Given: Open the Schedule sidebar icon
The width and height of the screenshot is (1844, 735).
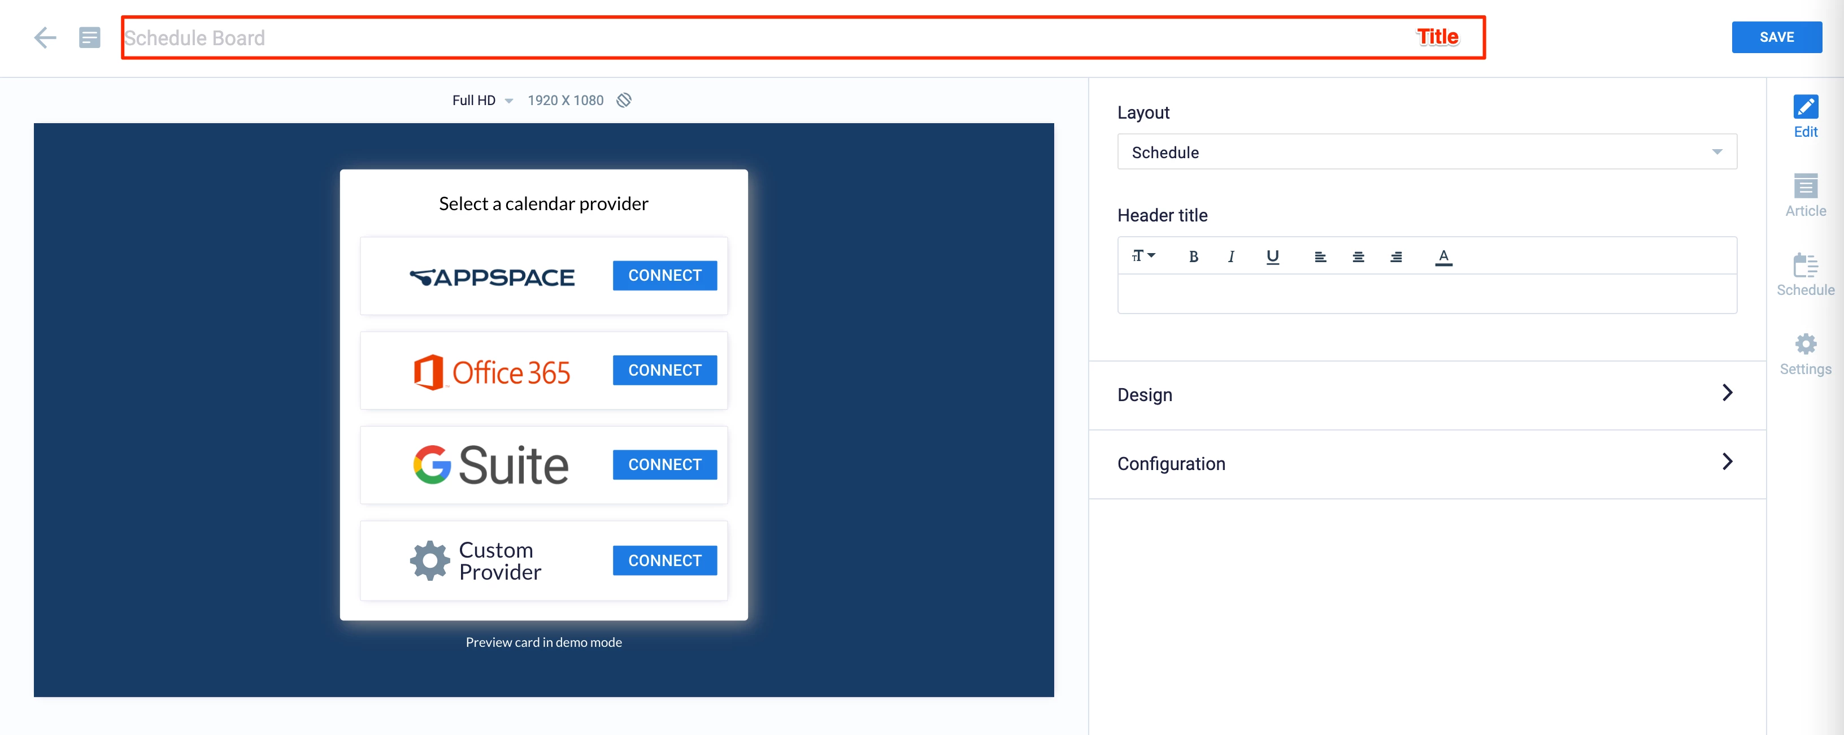Looking at the screenshot, I should point(1804,274).
